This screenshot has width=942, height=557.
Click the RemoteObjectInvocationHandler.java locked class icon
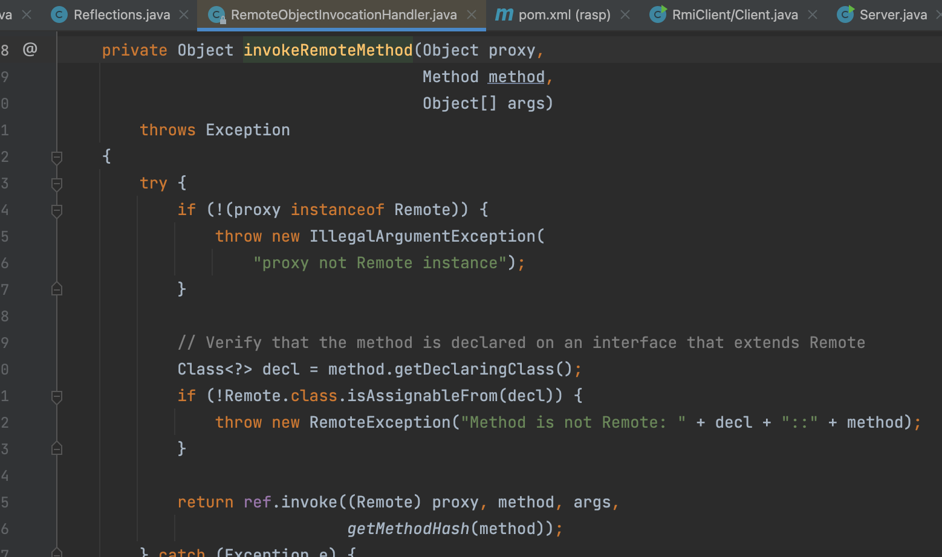point(216,14)
